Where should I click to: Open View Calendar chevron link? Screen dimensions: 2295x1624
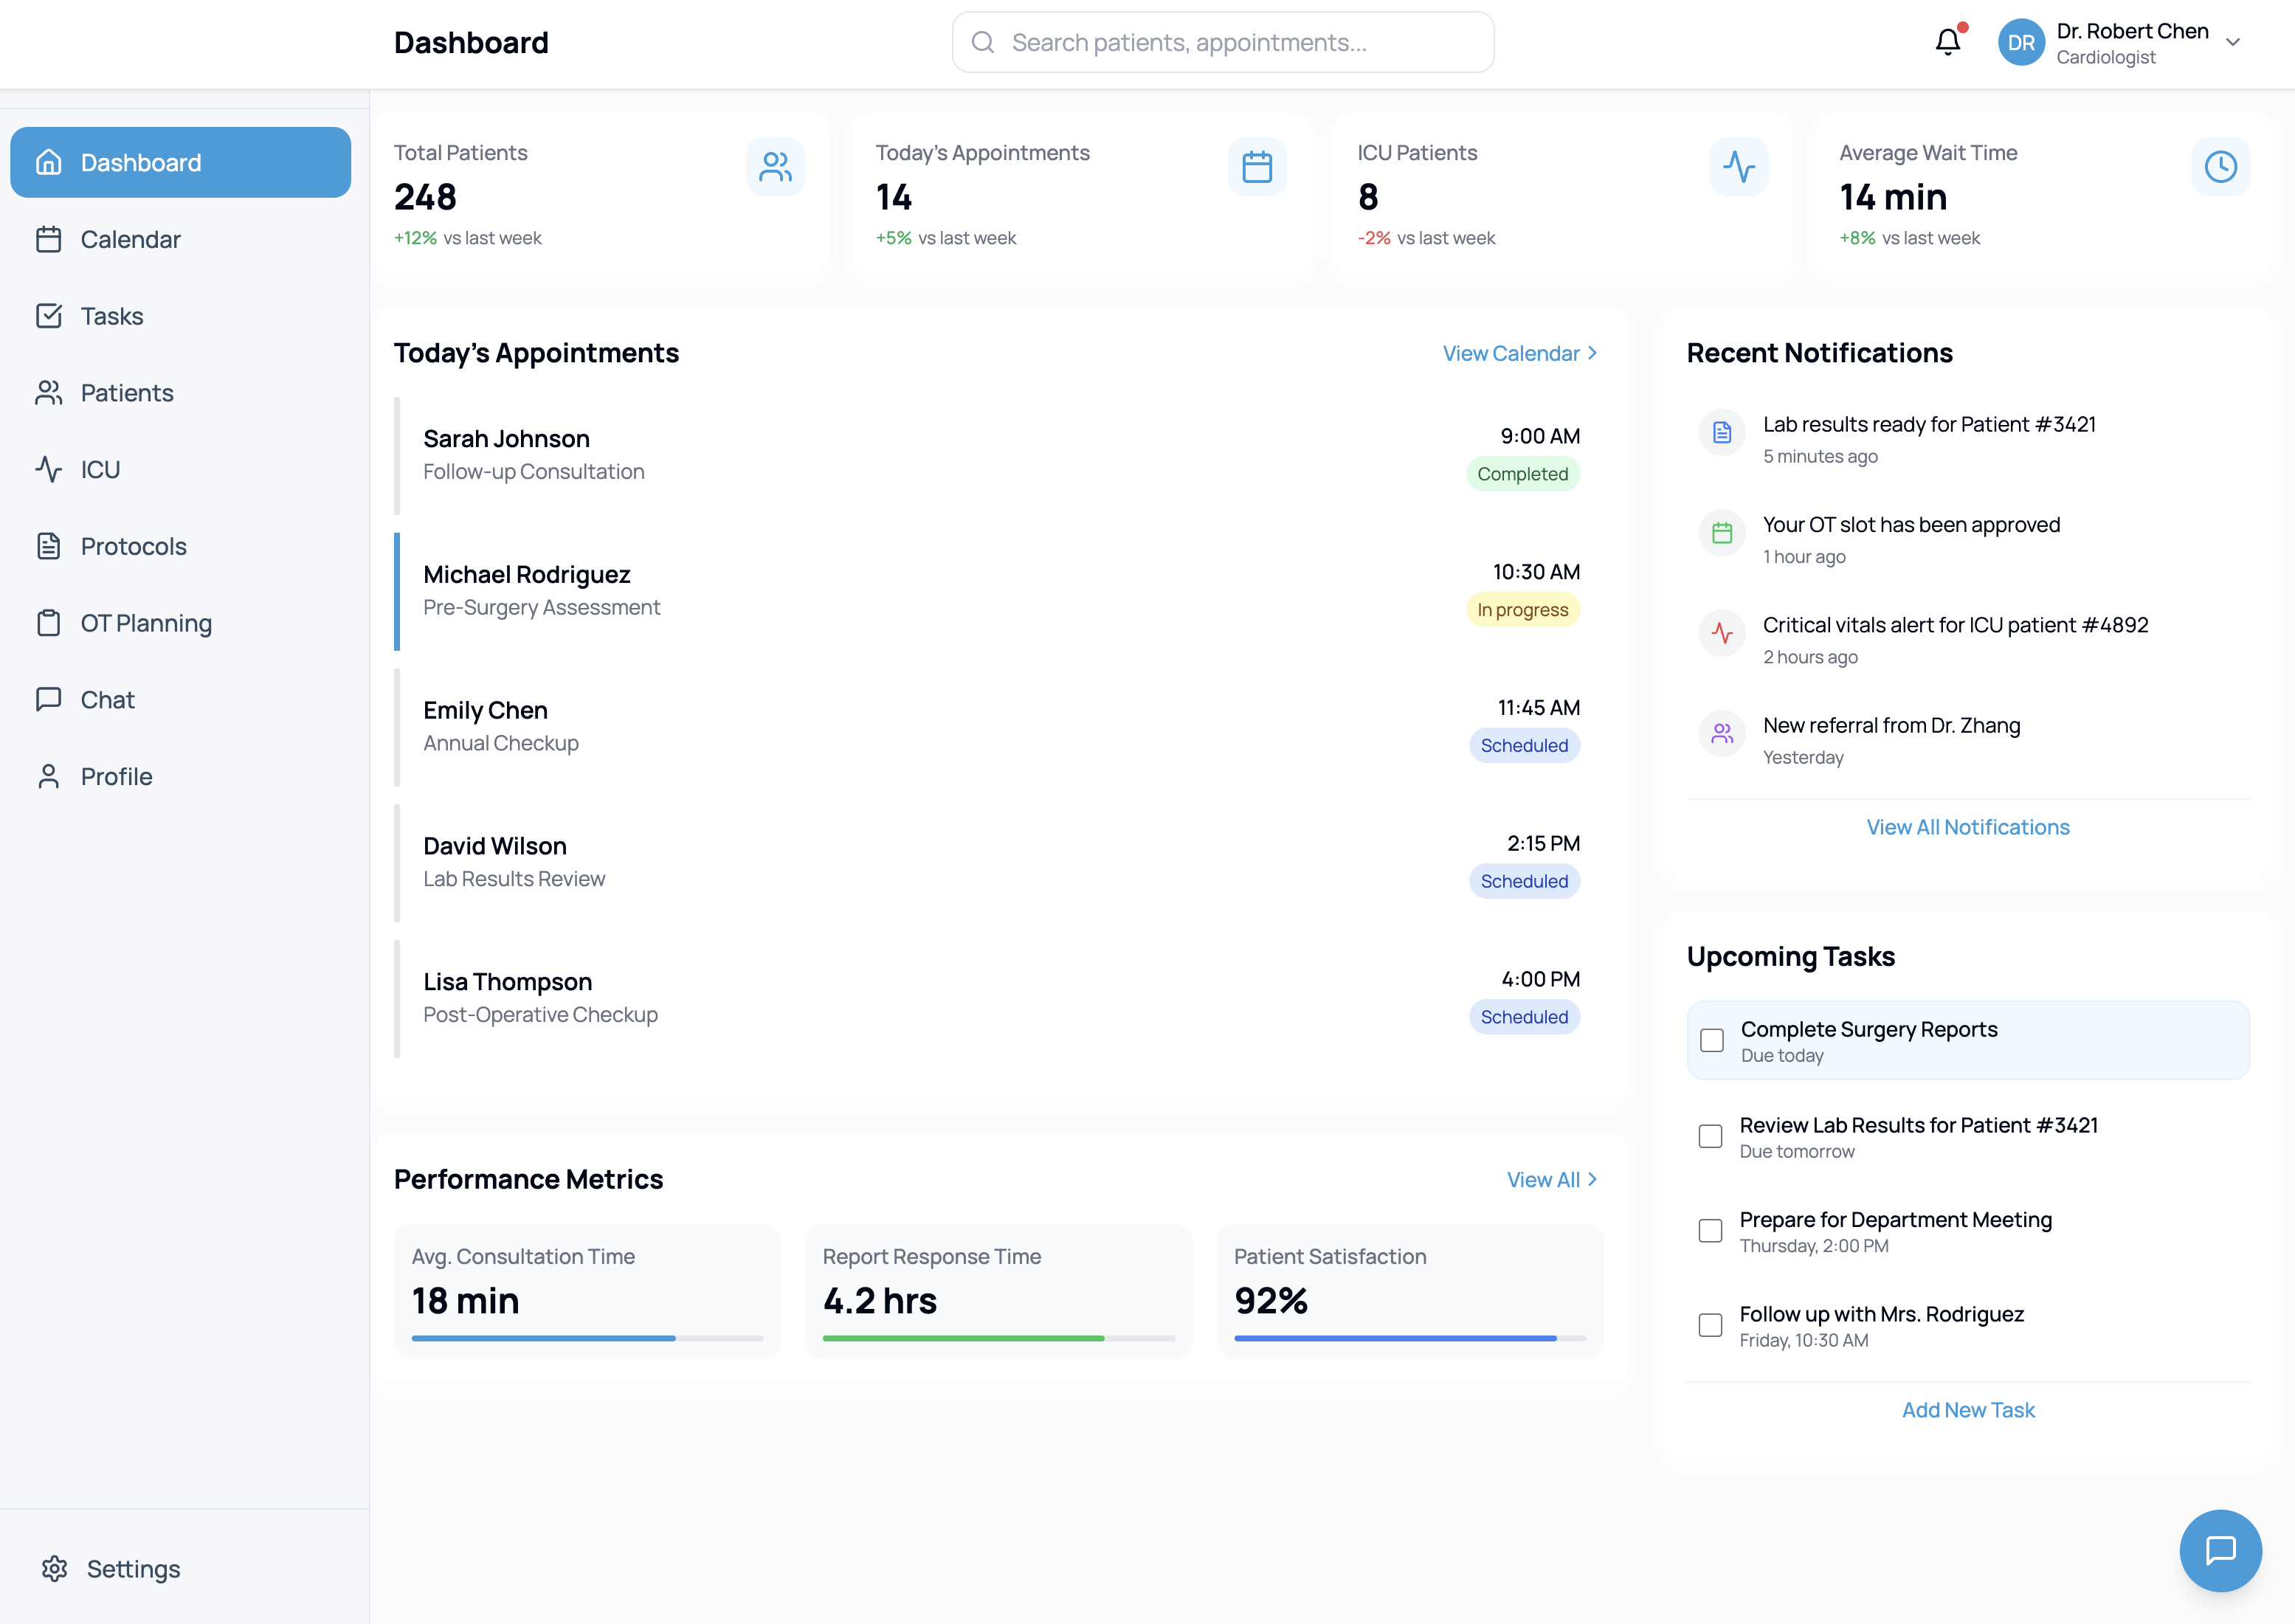[1519, 354]
